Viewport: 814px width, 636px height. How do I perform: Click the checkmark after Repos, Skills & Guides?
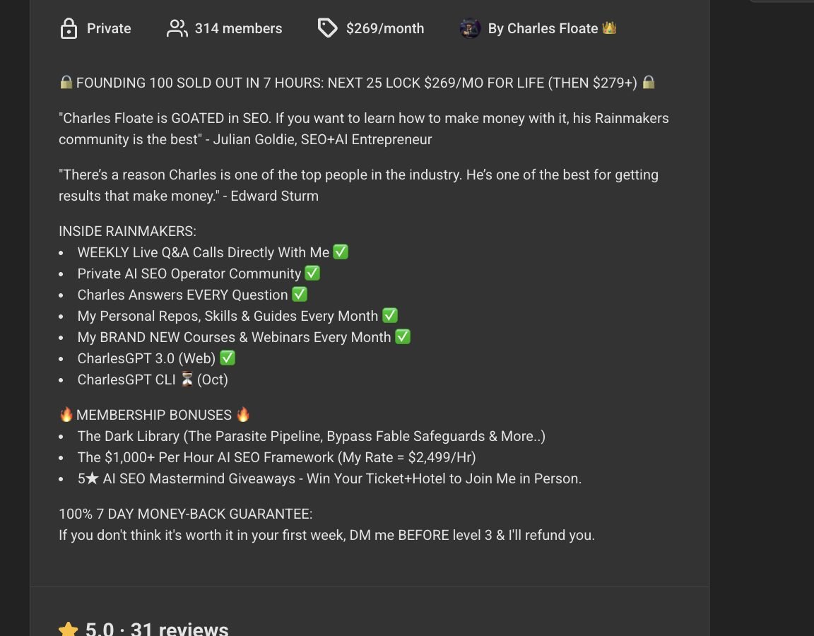pyautogui.click(x=390, y=316)
